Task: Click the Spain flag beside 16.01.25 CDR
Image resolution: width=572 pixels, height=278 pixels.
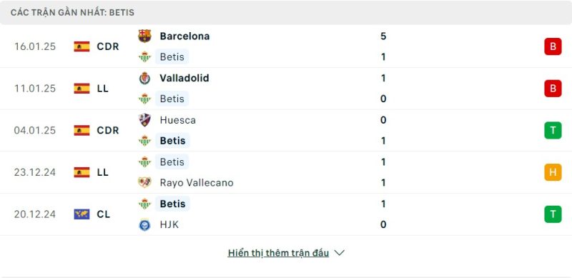Action: coord(82,46)
